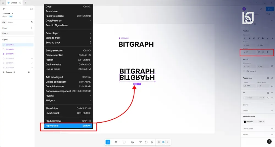Open the Rectangle tool dropdown arrow
275x147 pixels.
click(x=128, y=142)
